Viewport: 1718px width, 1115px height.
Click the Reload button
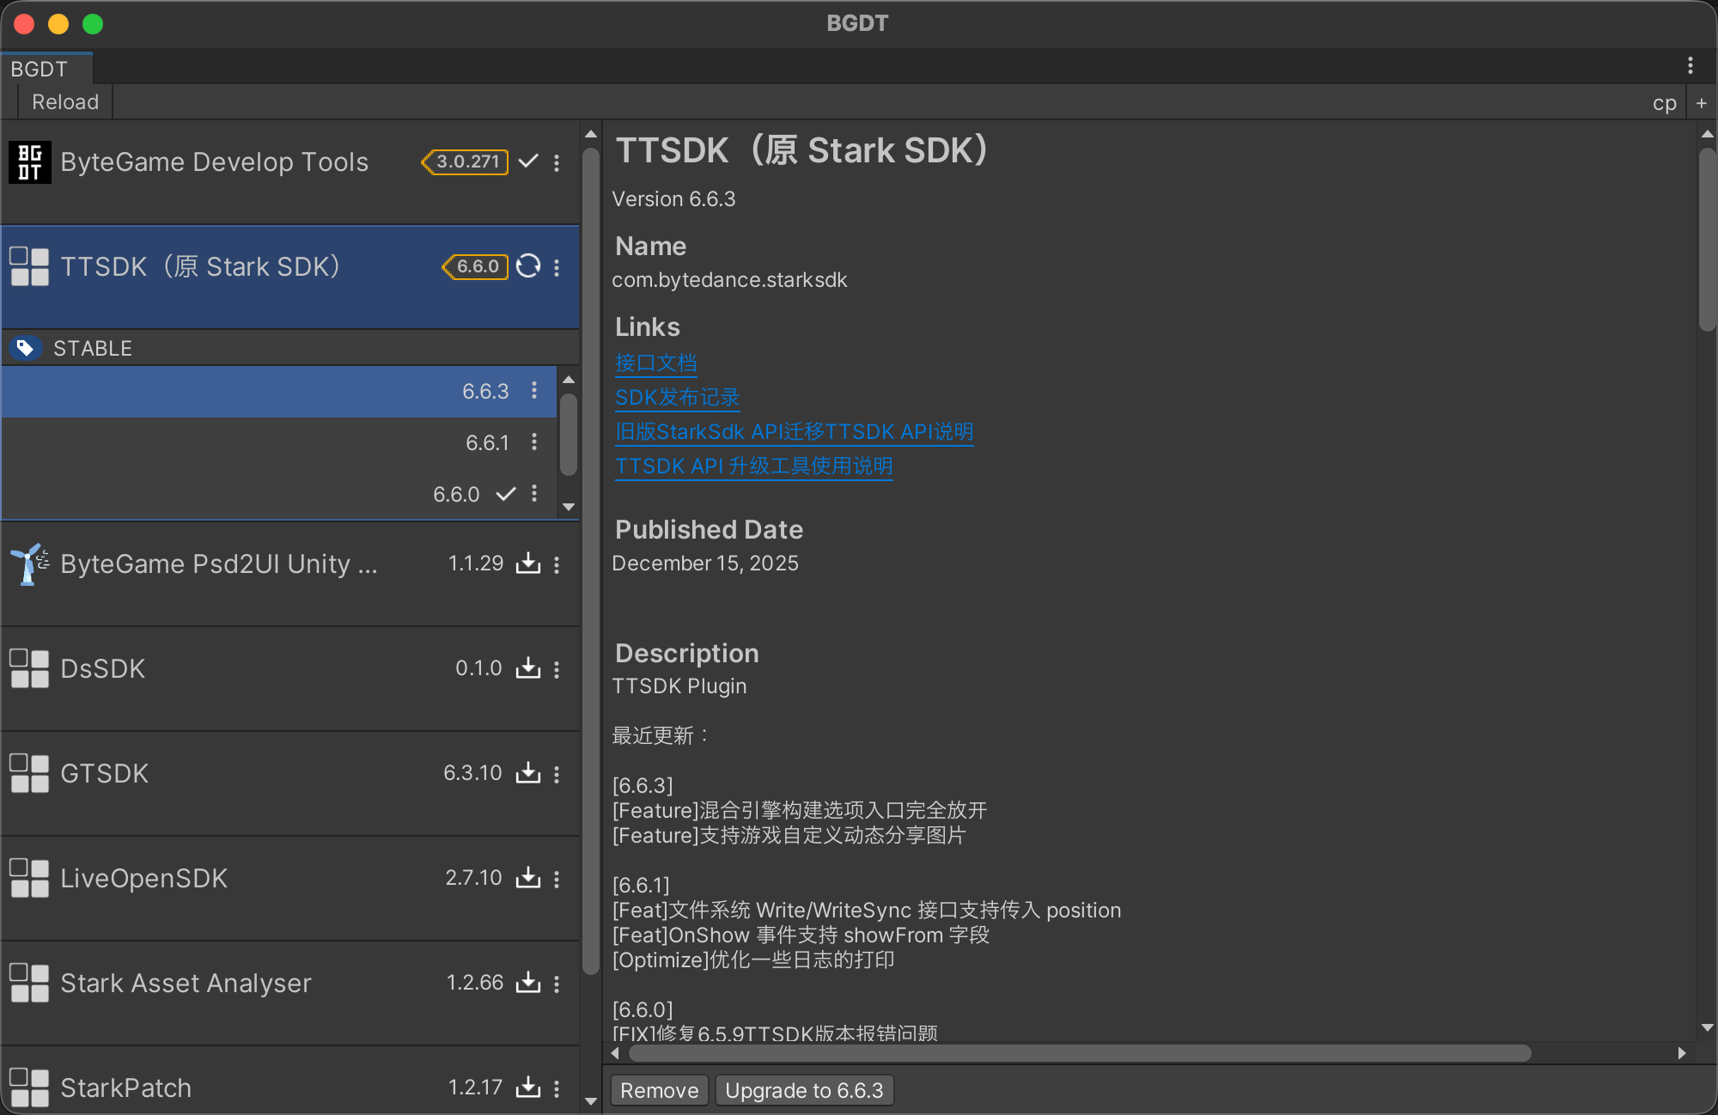tap(65, 102)
